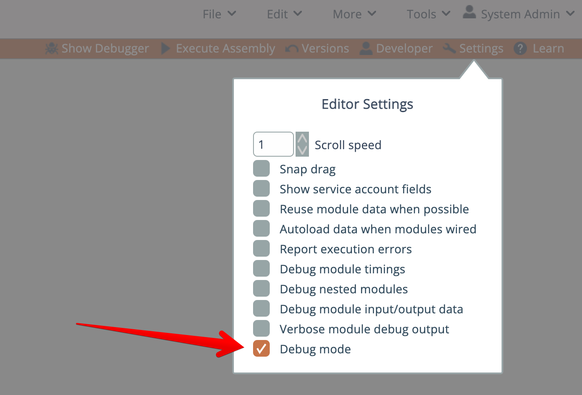582x395 pixels.
Task: Expand the Edit dropdown menu
Action: tap(284, 14)
